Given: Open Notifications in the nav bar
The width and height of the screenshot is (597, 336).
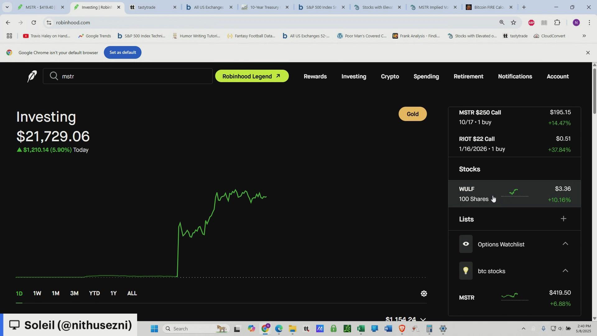Looking at the screenshot, I should pyautogui.click(x=515, y=77).
